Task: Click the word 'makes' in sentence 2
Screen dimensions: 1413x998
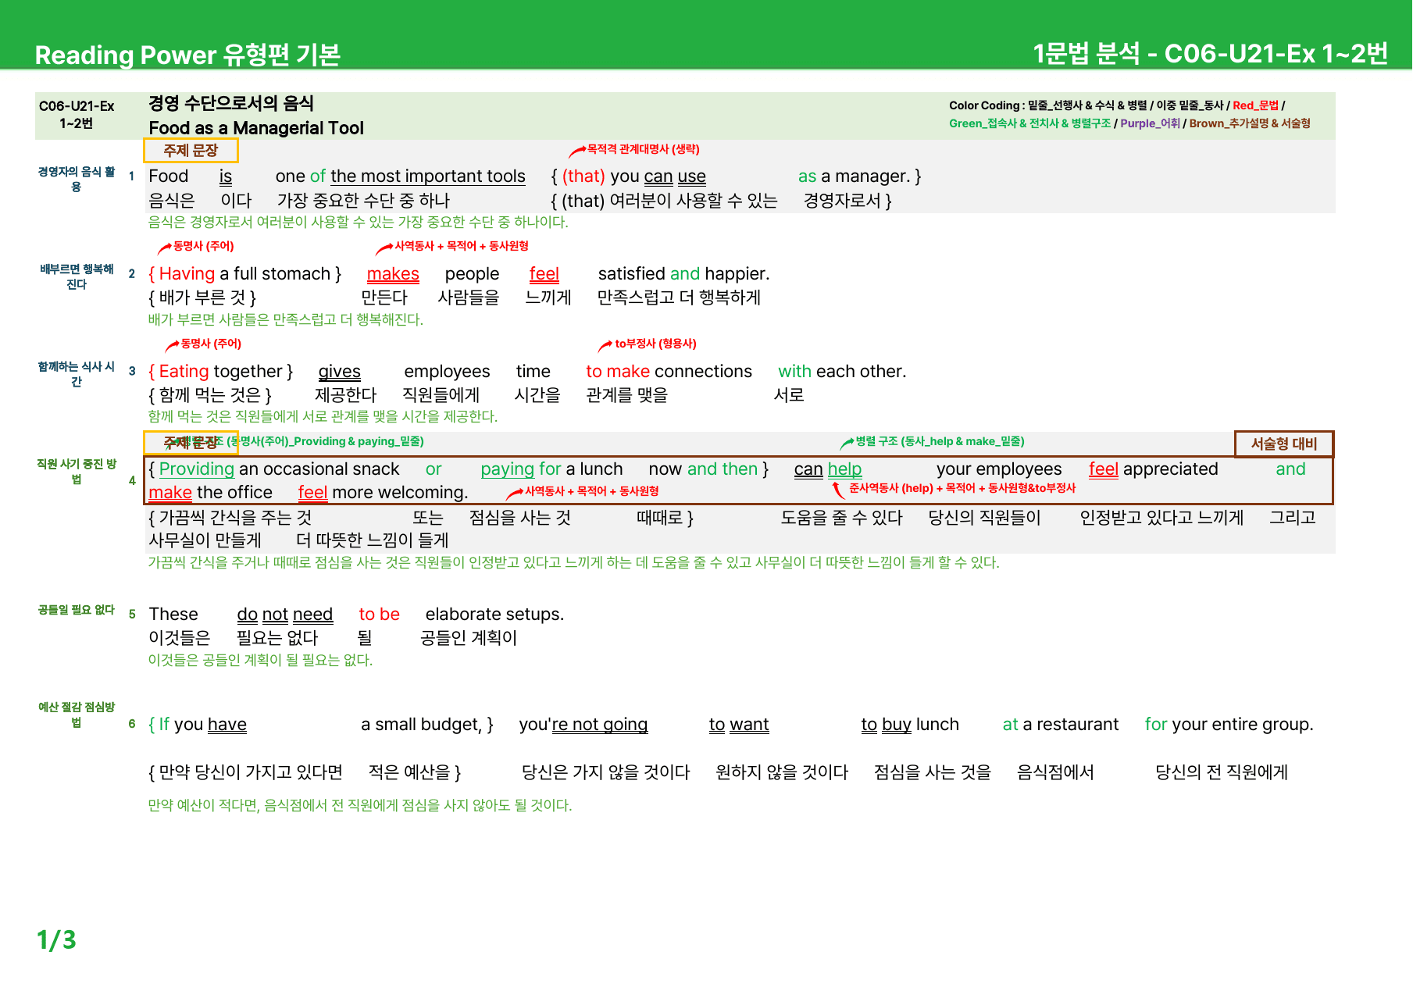Action: (x=393, y=274)
